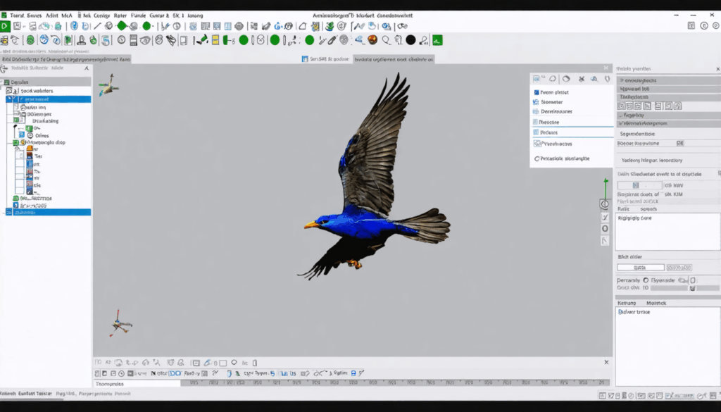721x412 pixels.
Task: Select the O icon on the viewport side strip
Action: tap(605, 228)
